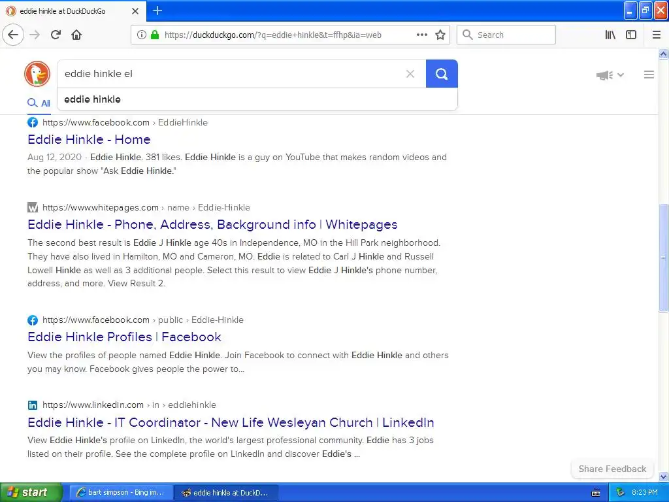
Task: Click the 'View Result 2.' snippet text
Action: coord(137,283)
